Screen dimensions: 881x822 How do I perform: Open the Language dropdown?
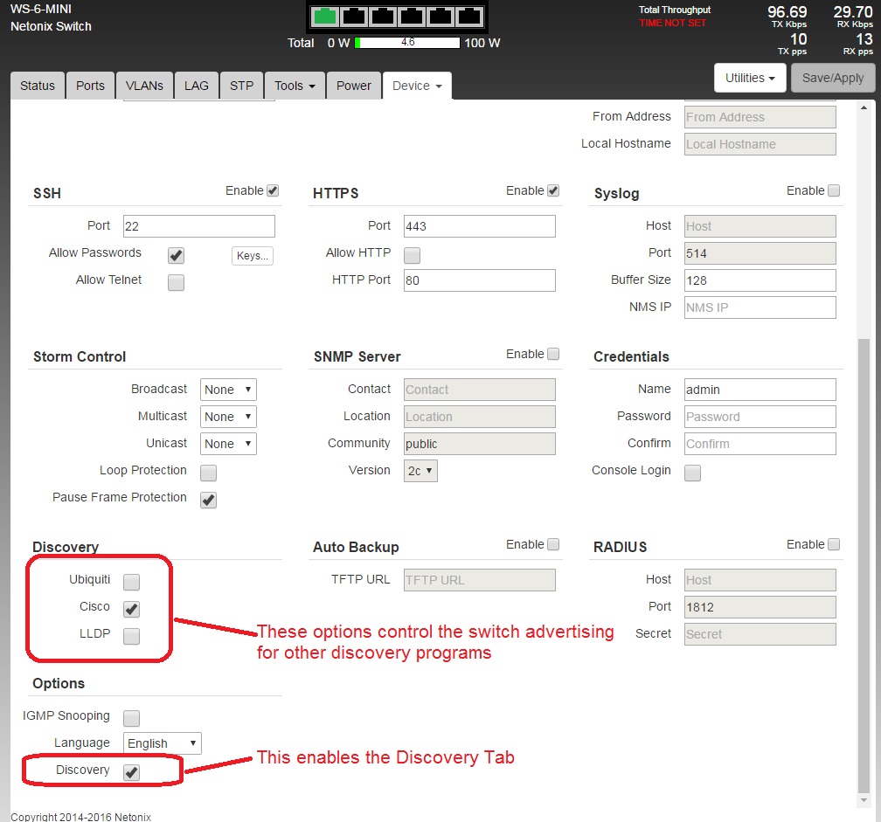(163, 743)
